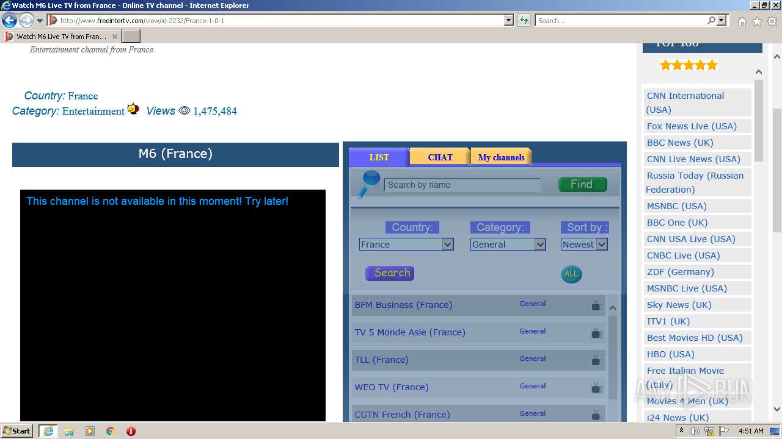
Task: Click the TV icon on TV 5 Monde Asie row
Action: (x=596, y=332)
